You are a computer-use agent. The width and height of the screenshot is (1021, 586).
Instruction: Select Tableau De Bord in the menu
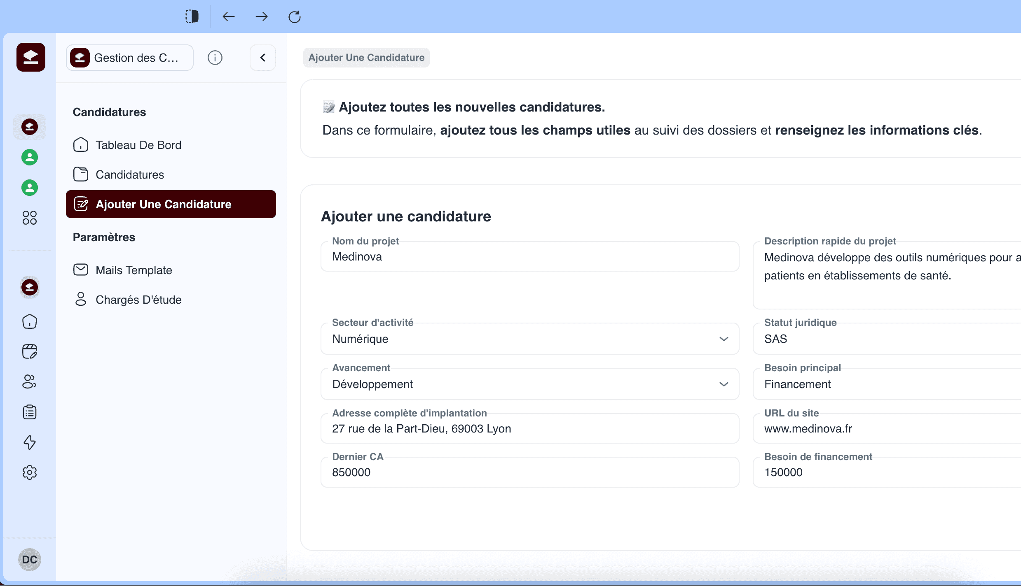[x=138, y=145]
